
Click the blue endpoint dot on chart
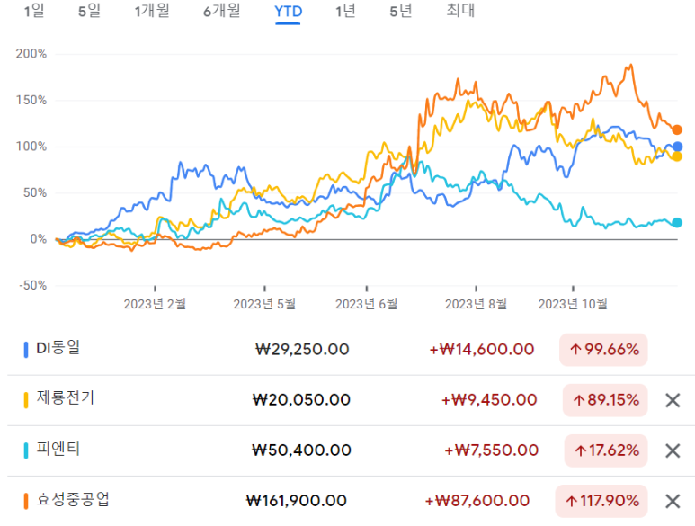pyautogui.click(x=677, y=147)
